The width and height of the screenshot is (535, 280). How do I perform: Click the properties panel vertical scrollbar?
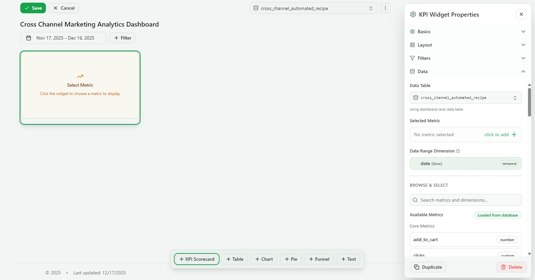point(529,102)
